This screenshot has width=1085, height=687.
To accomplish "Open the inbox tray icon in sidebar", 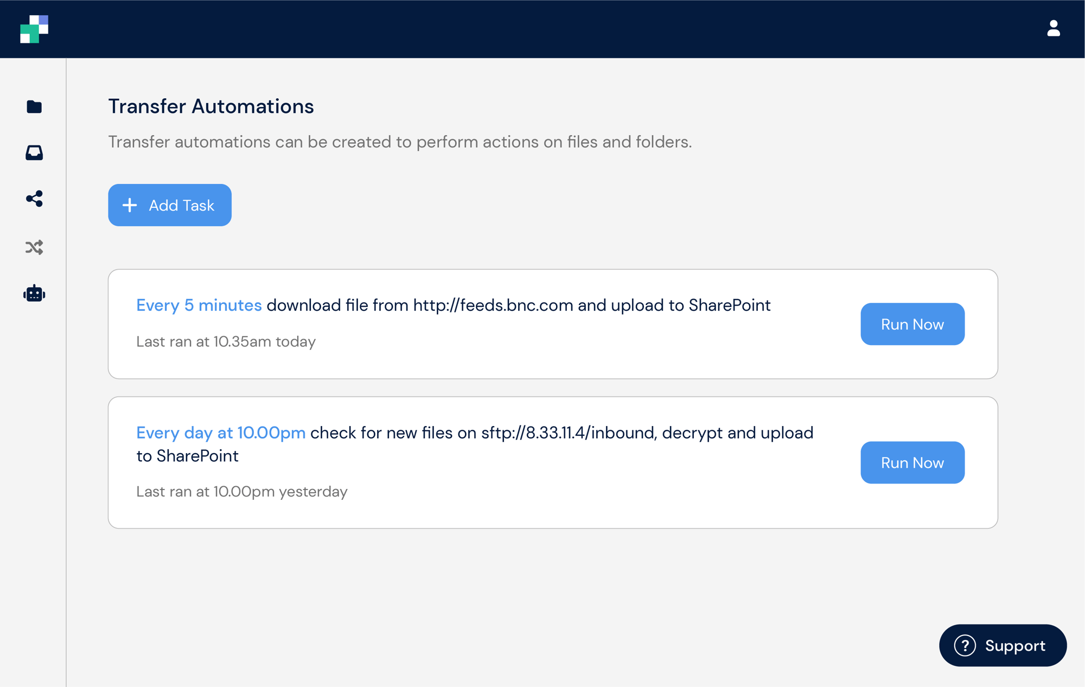I will pyautogui.click(x=34, y=153).
